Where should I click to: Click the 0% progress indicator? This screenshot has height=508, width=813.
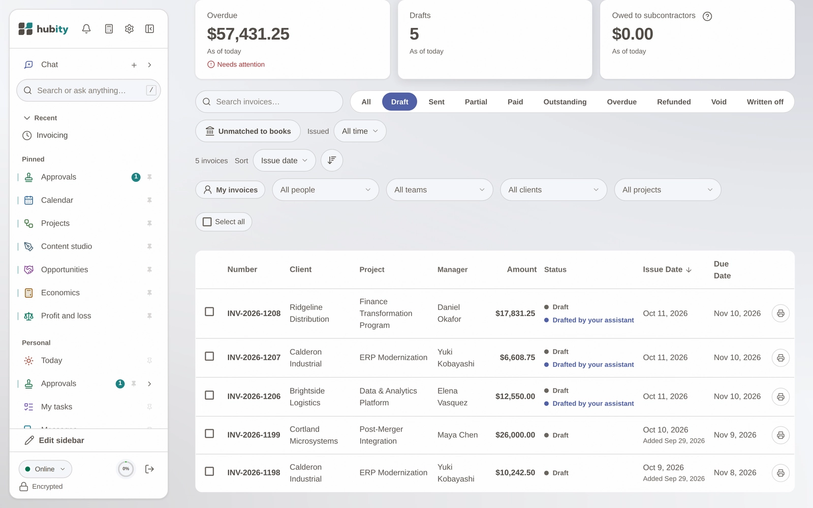coord(126,469)
